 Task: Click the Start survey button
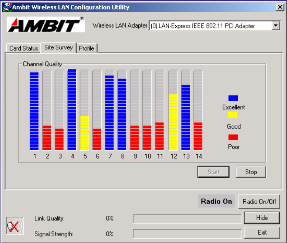(213, 172)
